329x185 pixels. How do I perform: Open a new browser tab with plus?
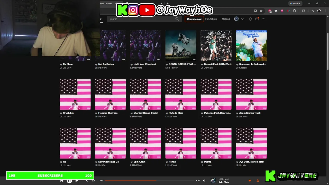click(168, 4)
